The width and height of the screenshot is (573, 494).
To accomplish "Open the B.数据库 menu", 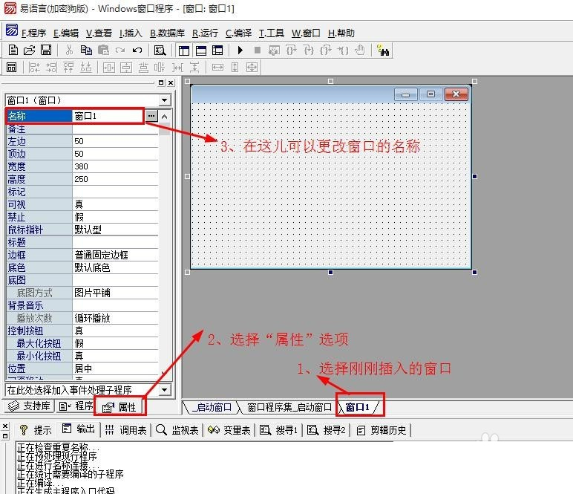I will [x=167, y=33].
